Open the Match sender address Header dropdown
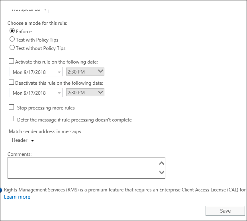Viewport: 247px width, 221px height. click(23, 140)
